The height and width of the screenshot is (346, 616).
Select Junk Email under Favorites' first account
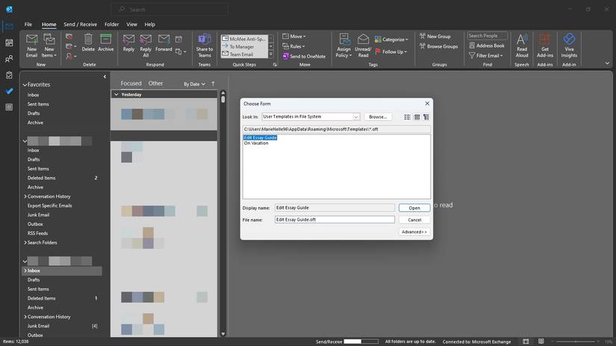click(x=39, y=215)
